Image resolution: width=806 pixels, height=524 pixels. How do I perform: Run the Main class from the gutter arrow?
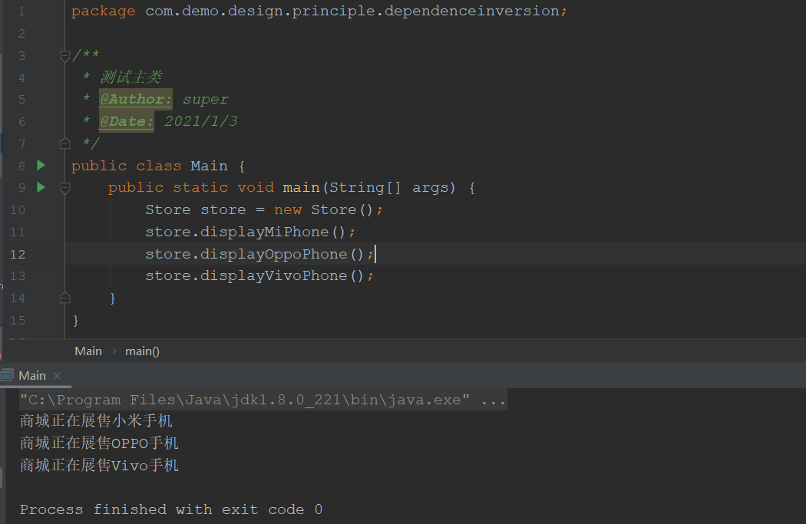pyautogui.click(x=41, y=165)
